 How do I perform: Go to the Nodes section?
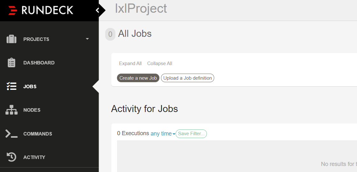click(x=32, y=110)
